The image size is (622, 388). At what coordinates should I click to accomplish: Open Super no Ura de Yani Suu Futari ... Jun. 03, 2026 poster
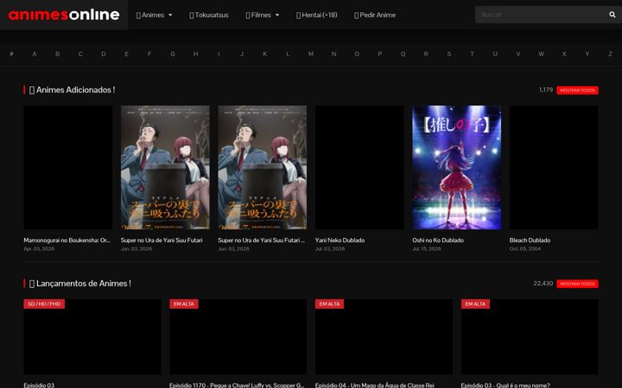(263, 167)
